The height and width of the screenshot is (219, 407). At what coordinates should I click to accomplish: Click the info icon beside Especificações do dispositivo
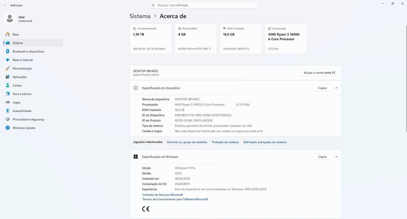136,88
